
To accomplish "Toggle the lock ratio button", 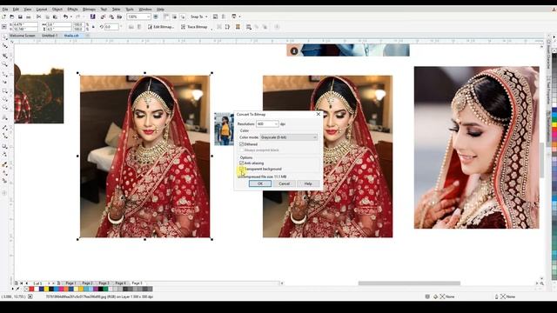I will click(93, 27).
